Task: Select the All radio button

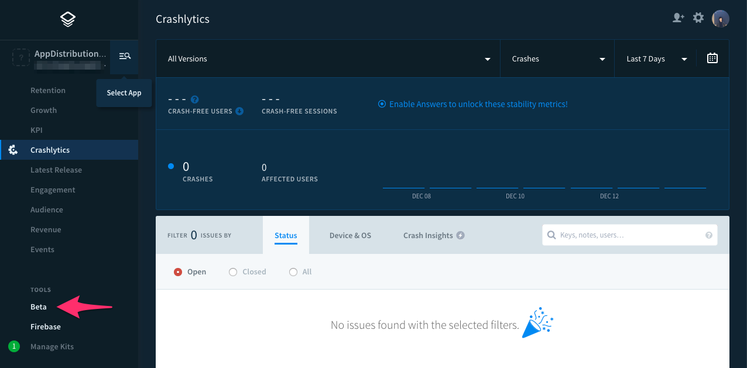Action: coord(293,272)
